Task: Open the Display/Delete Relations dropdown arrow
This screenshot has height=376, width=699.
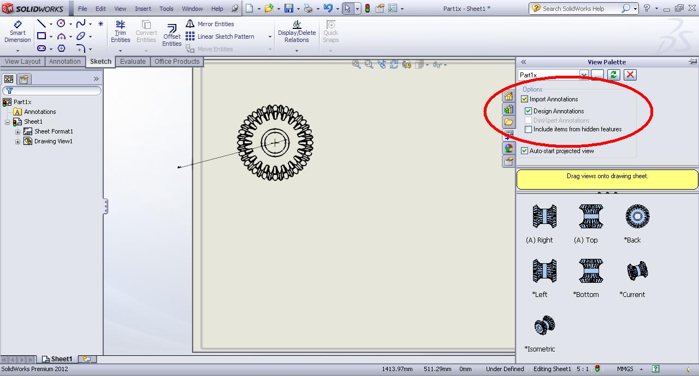Action: (x=297, y=51)
